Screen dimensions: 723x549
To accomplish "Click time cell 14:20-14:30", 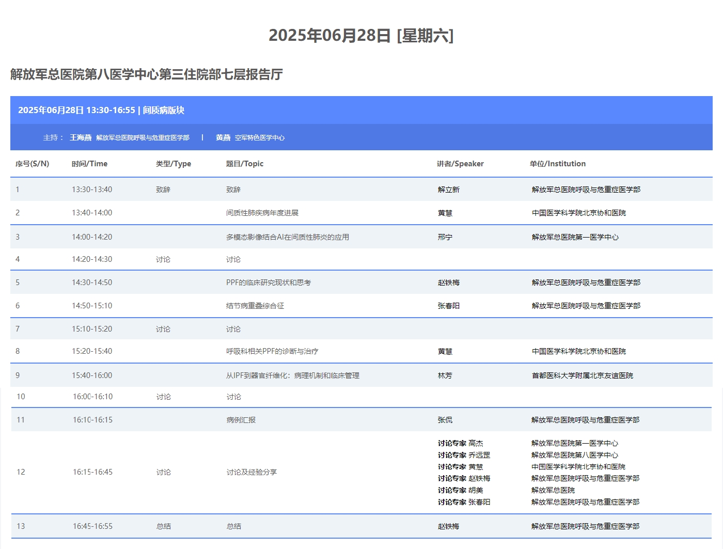I will coord(92,259).
